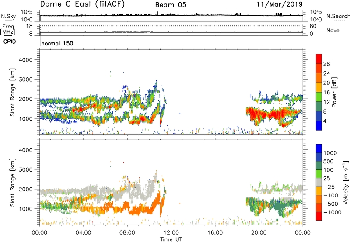This screenshot has width=350, height=242.
Task: Select the Velocity segment between -1000 and -500
Action: (x=319, y=208)
